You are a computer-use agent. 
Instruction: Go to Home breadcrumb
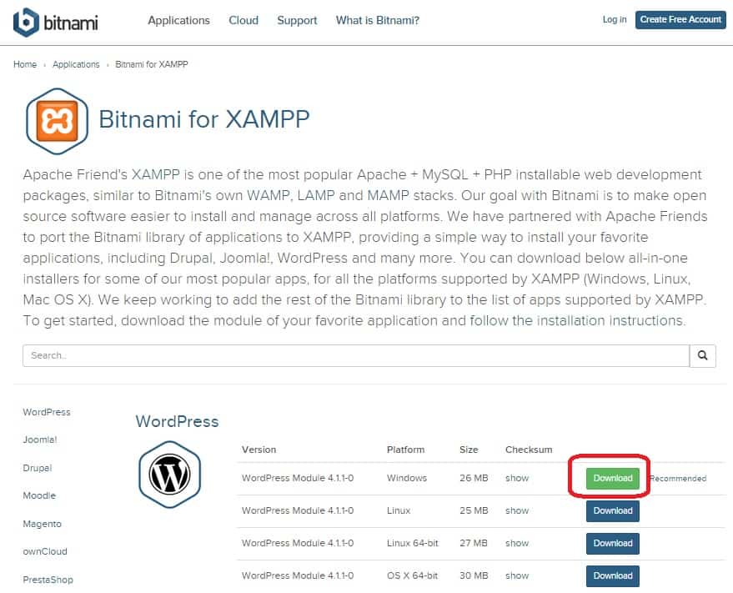(25, 64)
